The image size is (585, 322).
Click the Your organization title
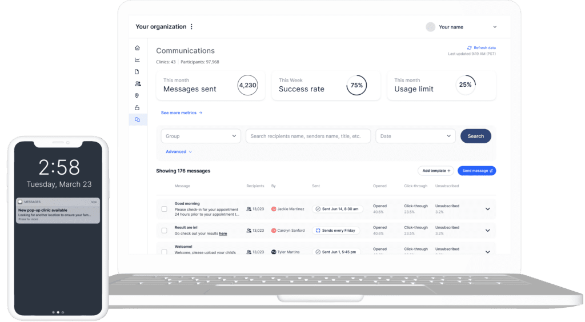(x=161, y=27)
